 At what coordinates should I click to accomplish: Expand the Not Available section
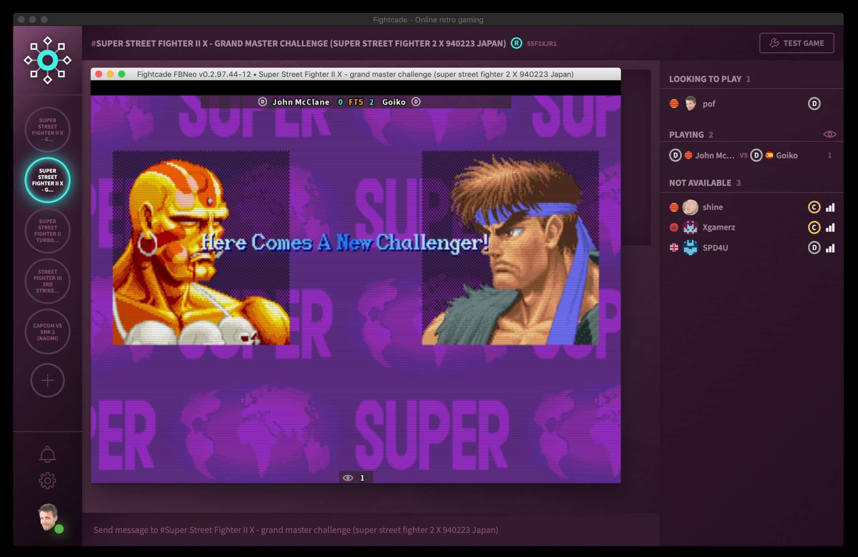pos(700,182)
